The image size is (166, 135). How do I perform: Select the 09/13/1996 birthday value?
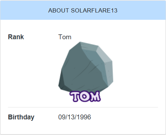click(x=75, y=117)
